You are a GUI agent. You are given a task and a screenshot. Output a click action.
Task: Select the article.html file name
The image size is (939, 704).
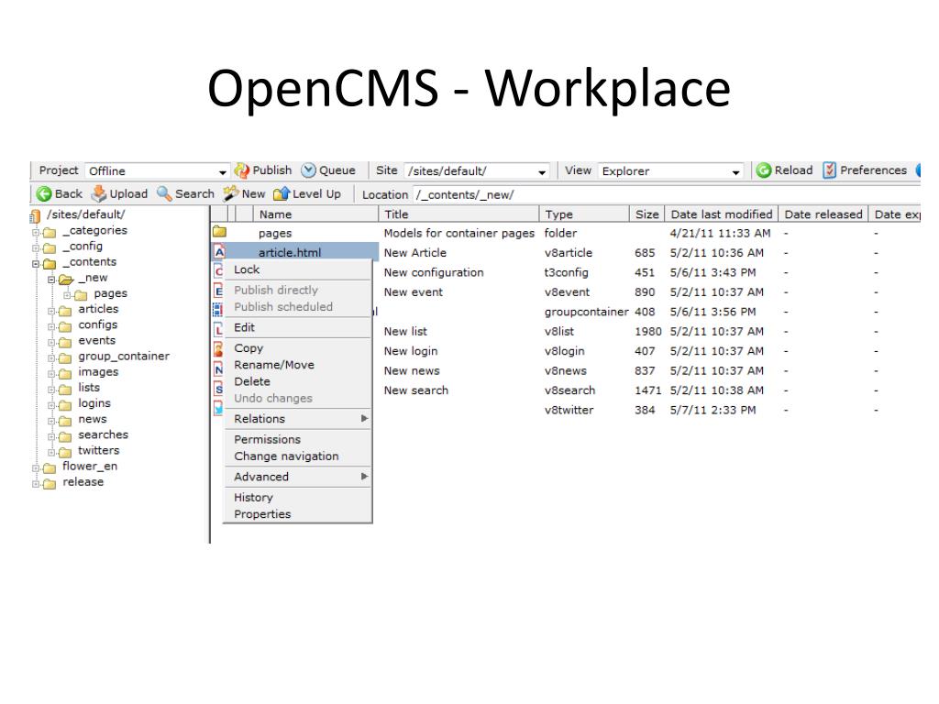tap(290, 253)
